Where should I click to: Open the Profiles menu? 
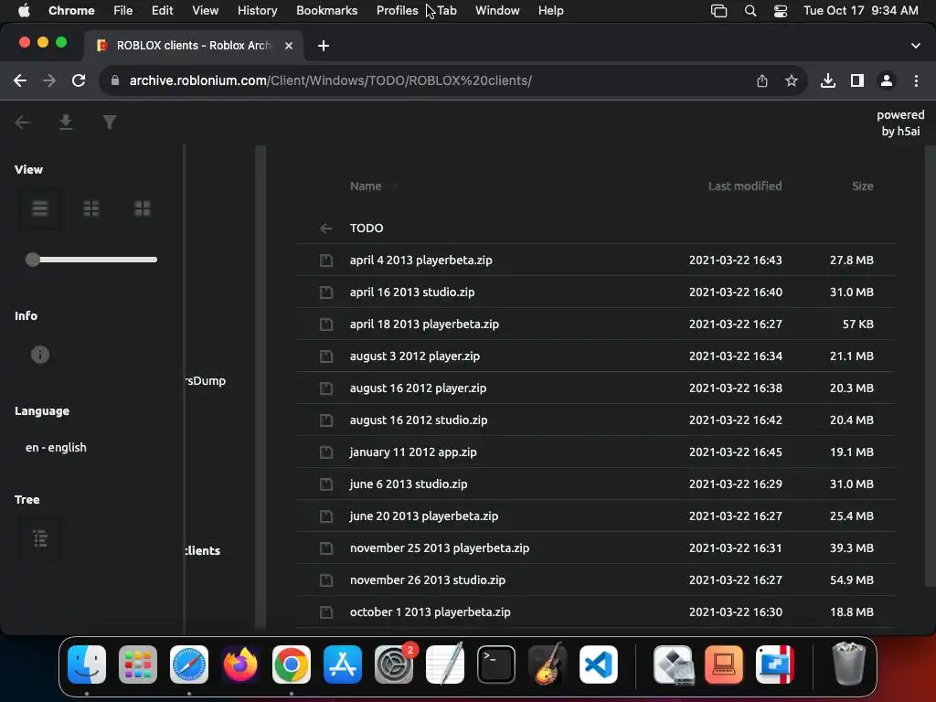point(397,11)
